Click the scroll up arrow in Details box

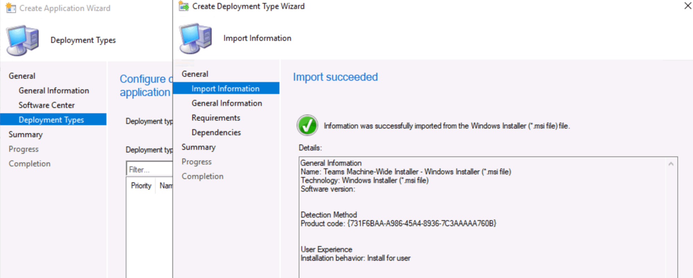671,164
